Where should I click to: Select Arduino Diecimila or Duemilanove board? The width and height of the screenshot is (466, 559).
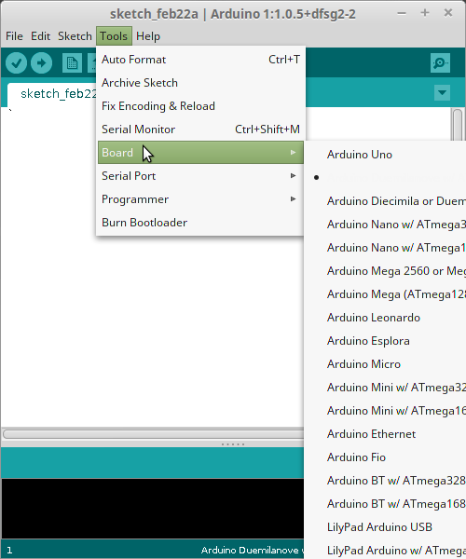tap(386, 201)
